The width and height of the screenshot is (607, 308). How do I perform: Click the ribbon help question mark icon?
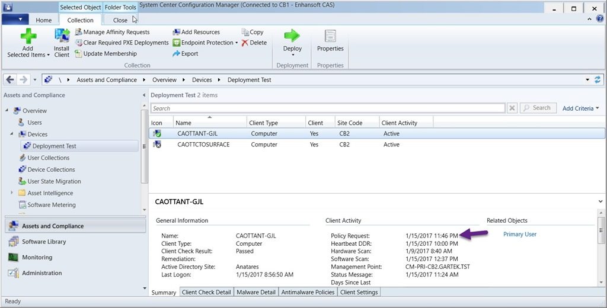(600, 18)
